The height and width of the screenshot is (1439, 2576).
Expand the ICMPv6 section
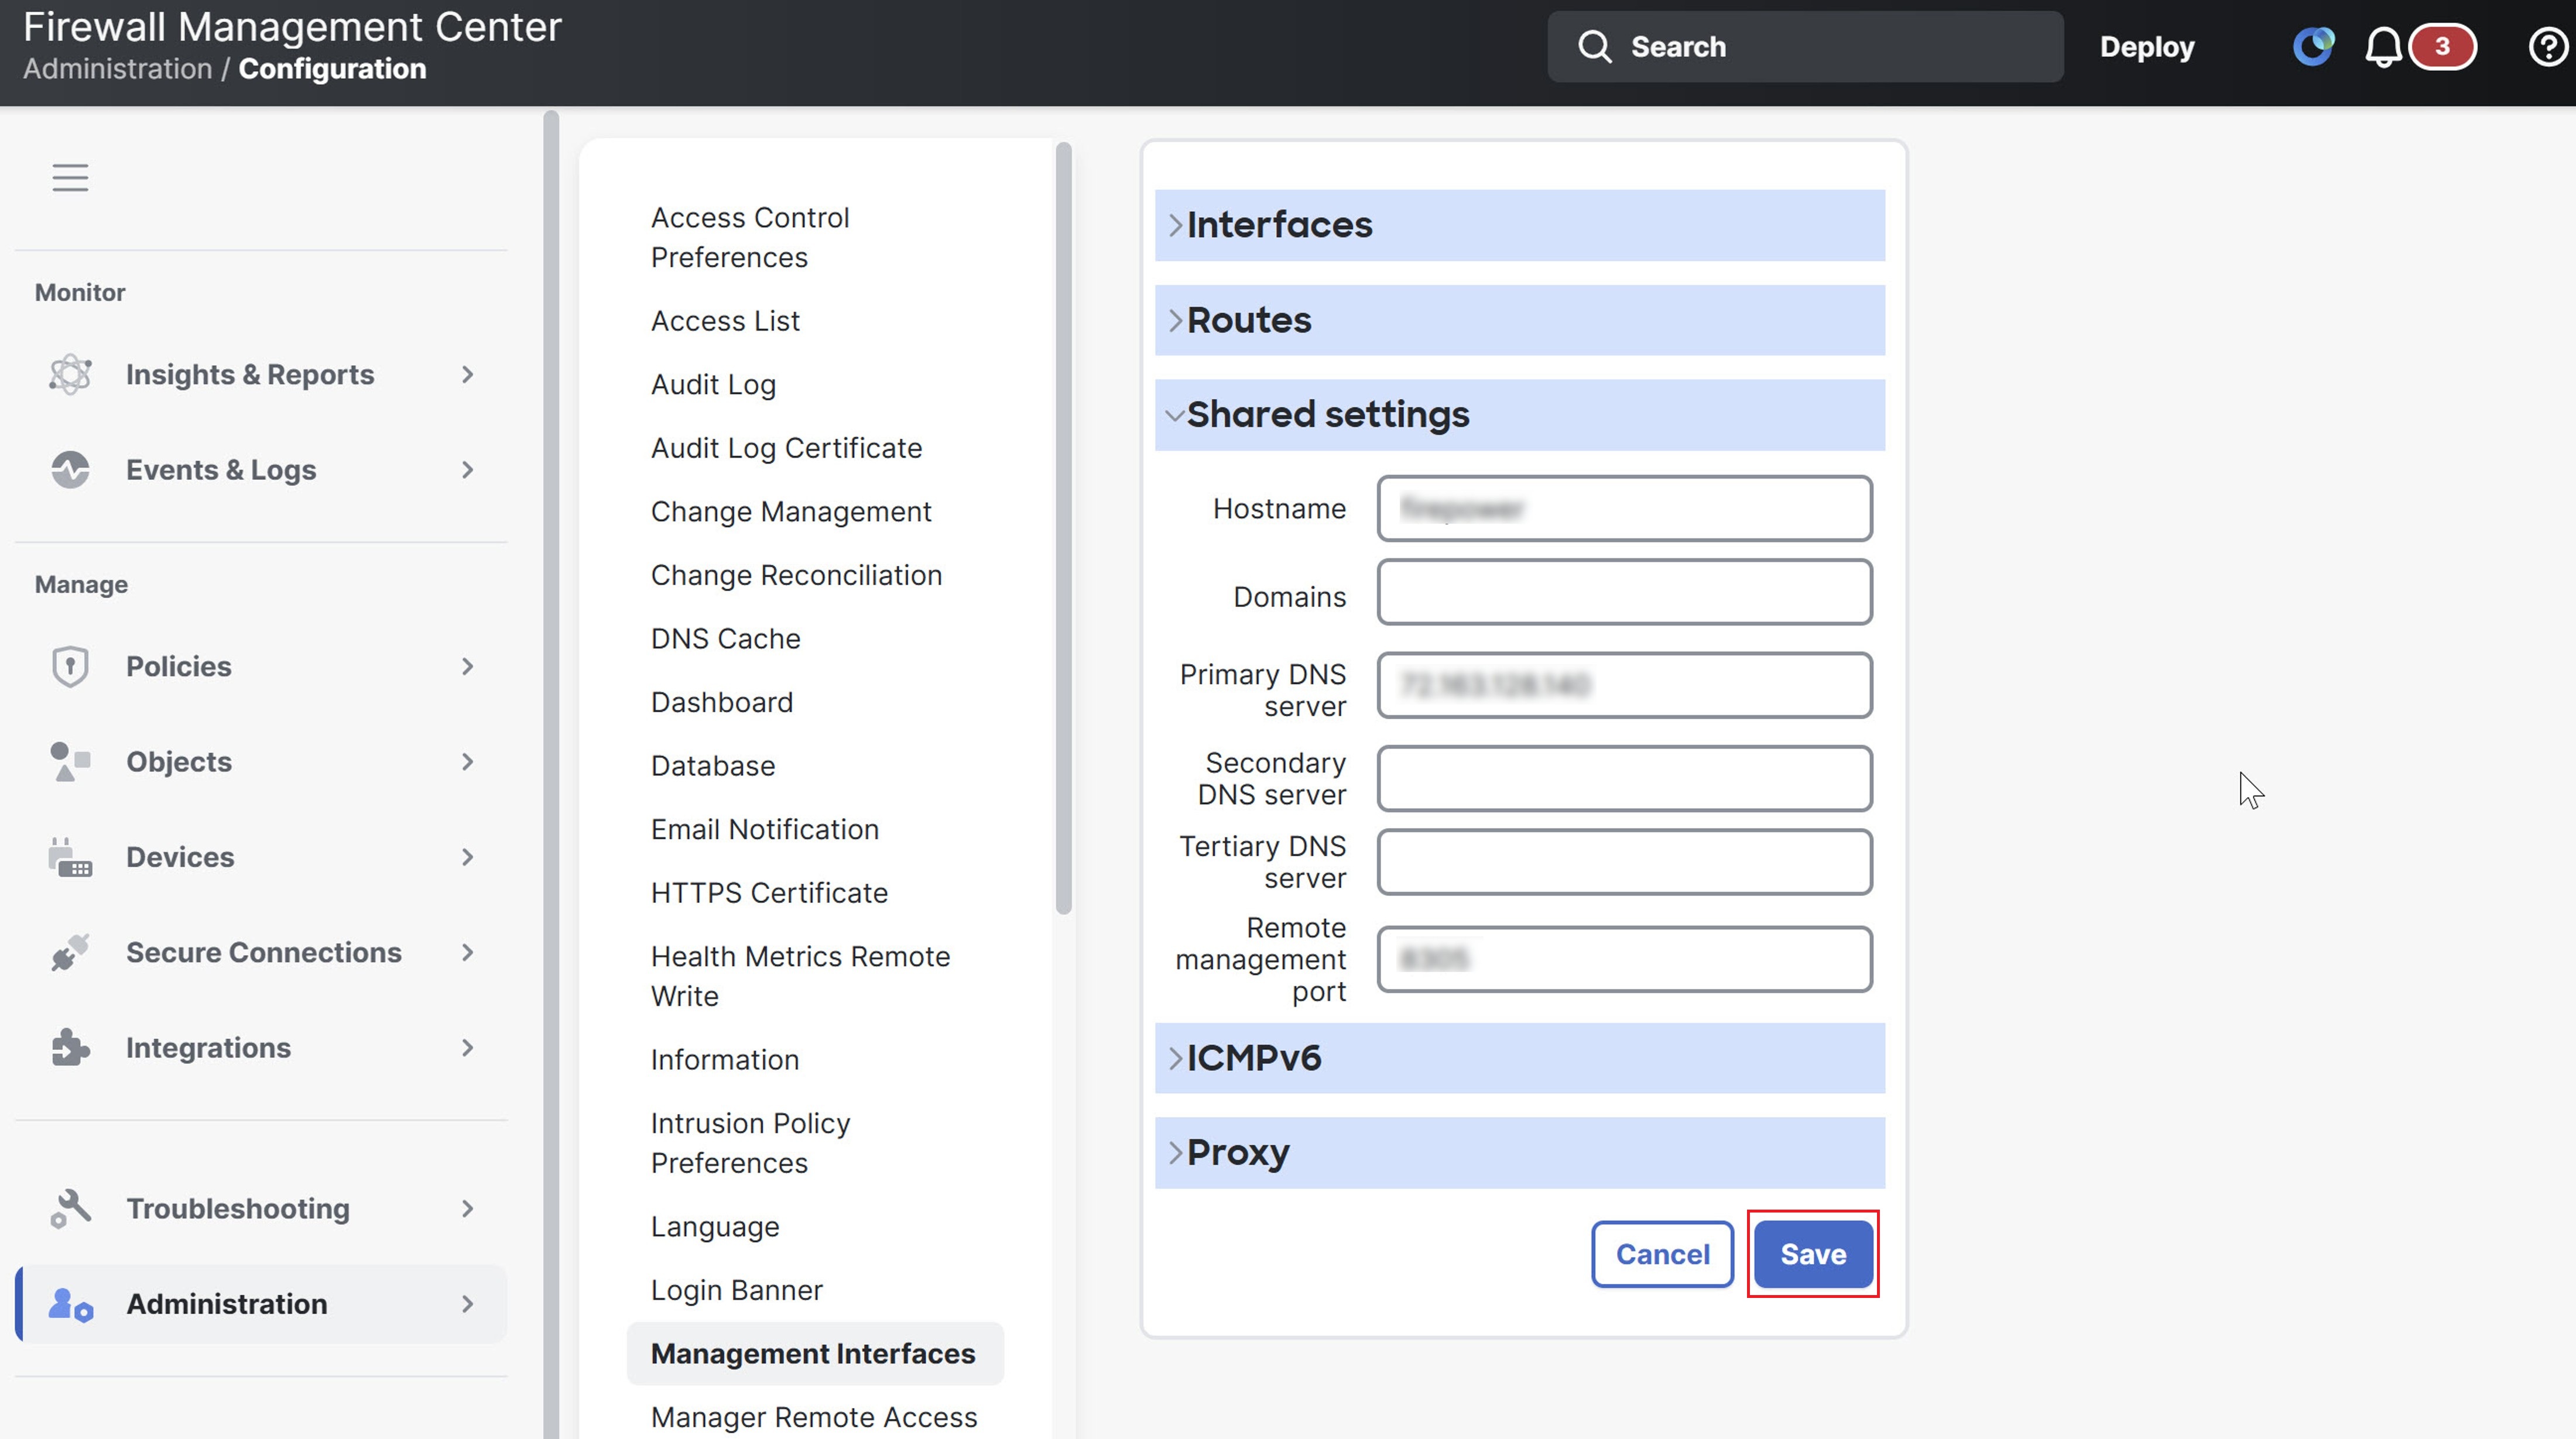[x=1254, y=1057]
